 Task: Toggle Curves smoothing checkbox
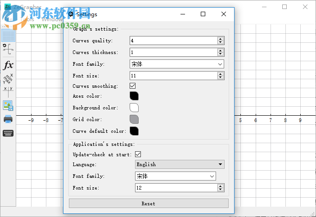click(x=133, y=86)
